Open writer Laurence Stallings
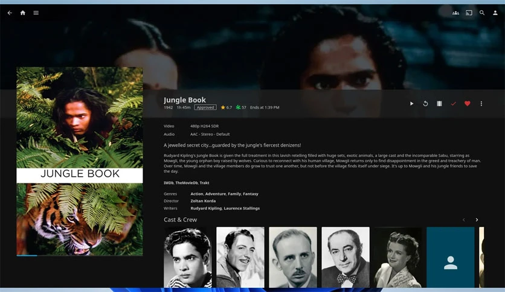The width and height of the screenshot is (505, 292). pos(242,208)
